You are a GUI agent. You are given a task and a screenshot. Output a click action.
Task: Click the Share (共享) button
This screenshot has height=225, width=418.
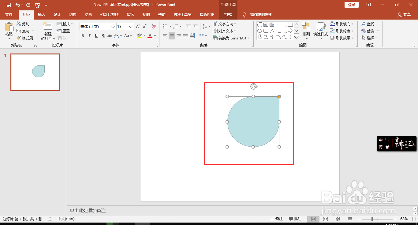(x=404, y=15)
